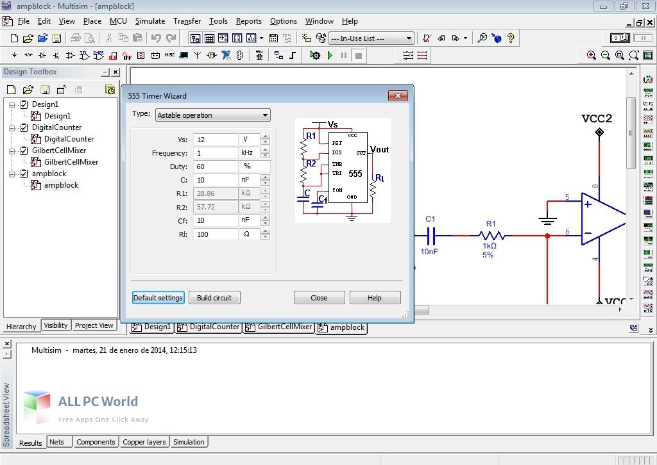
Task: Click the Default settings button
Action: 158,297
